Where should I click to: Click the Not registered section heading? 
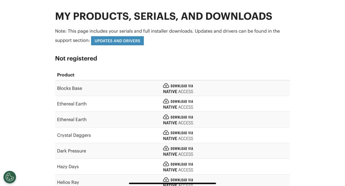76,58
